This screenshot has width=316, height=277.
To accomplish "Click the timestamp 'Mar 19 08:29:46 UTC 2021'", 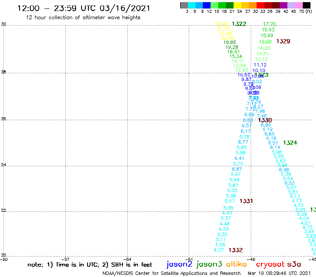I will 279,273.
